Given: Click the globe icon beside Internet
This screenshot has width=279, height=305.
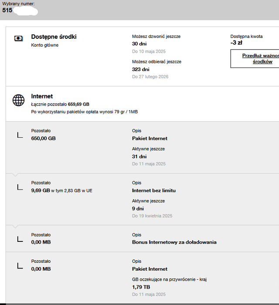Looking at the screenshot, I should click(x=18, y=100).
